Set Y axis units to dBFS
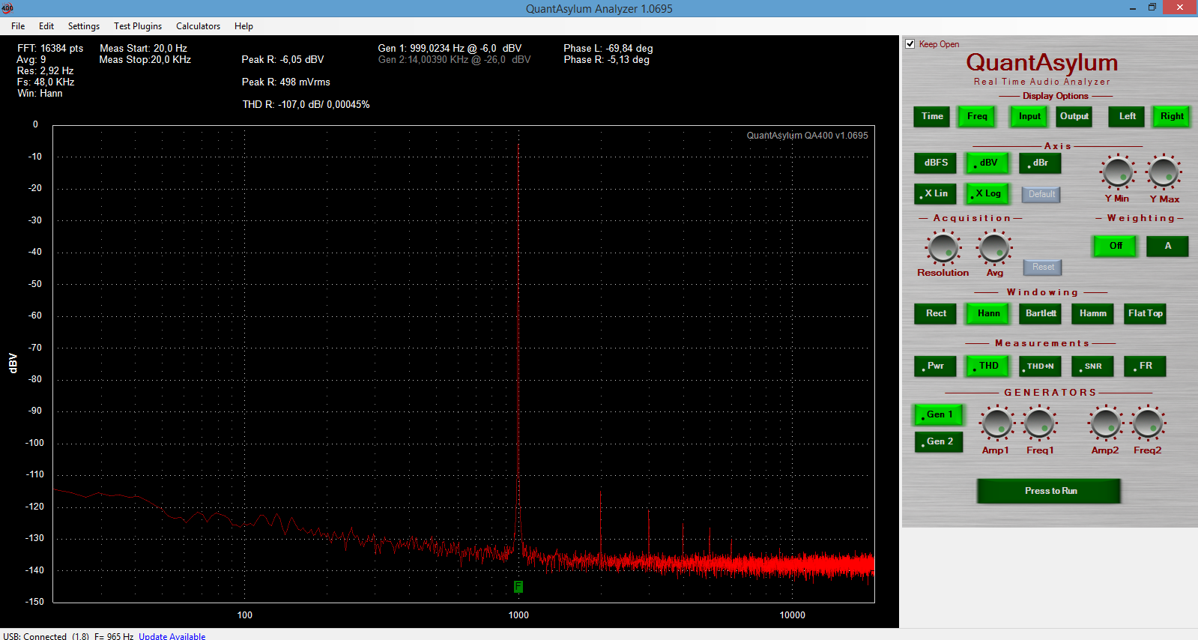Viewport: 1198px width, 640px height. [x=936, y=163]
